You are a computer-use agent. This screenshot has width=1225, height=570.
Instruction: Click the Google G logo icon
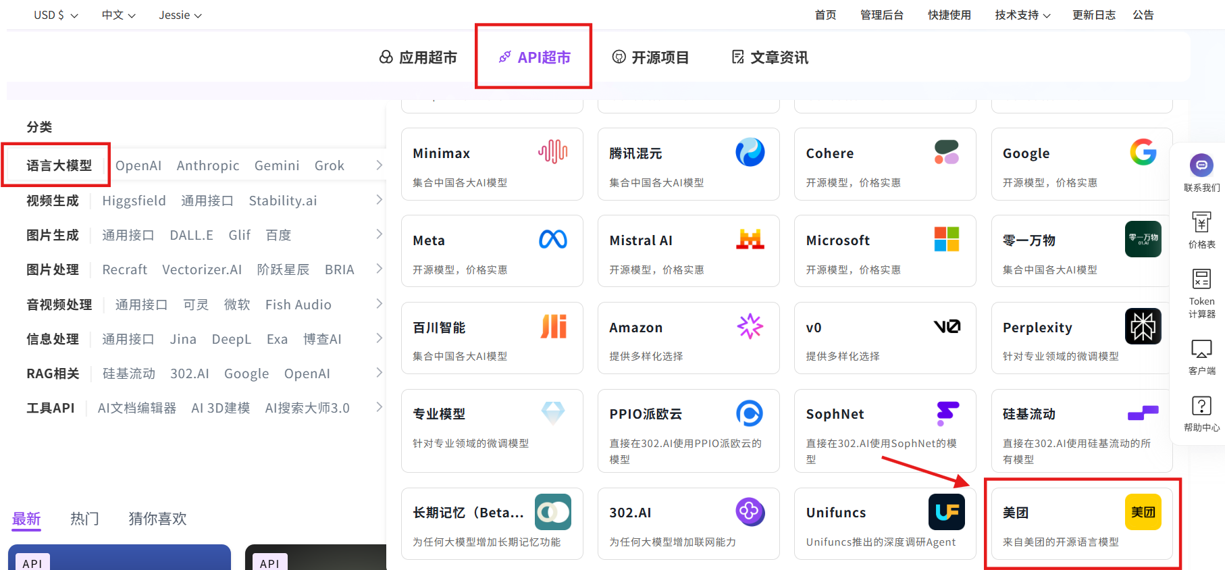pos(1143,152)
